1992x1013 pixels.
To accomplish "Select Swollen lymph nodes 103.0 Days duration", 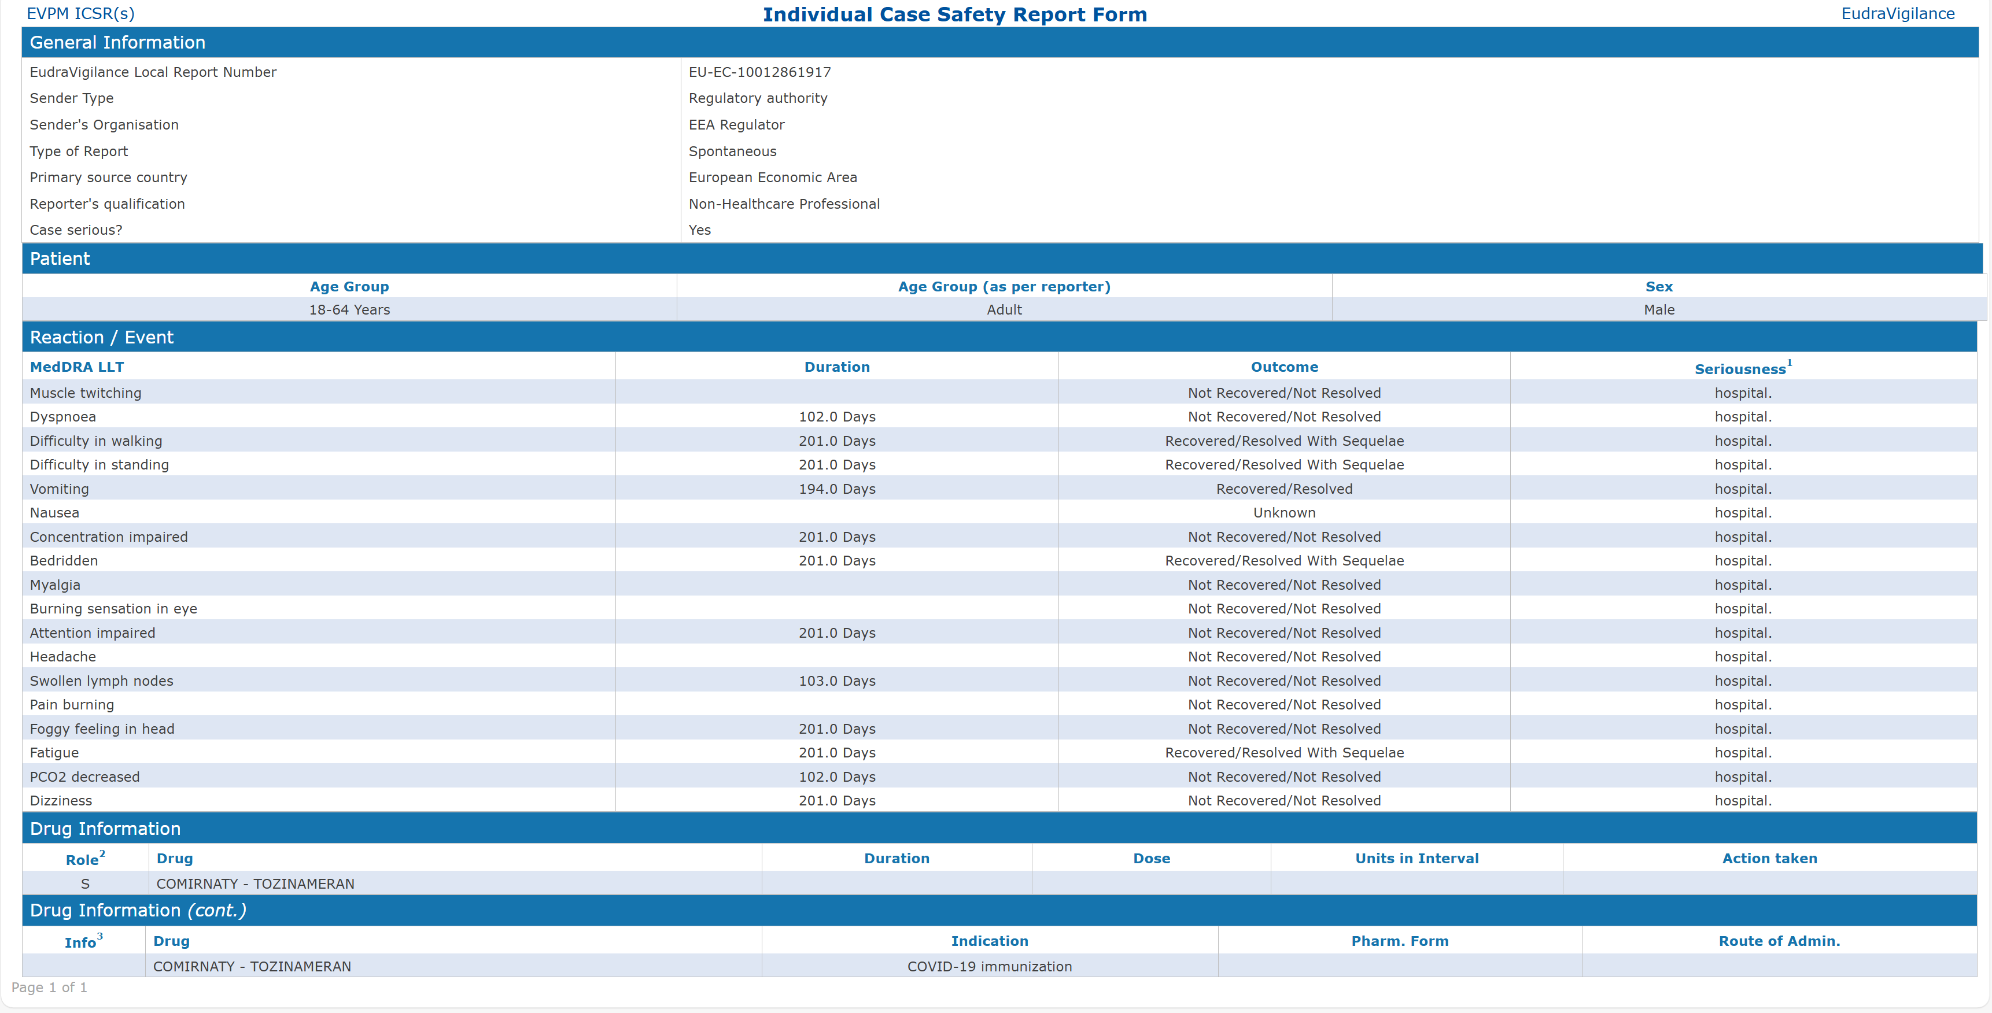I will (837, 681).
